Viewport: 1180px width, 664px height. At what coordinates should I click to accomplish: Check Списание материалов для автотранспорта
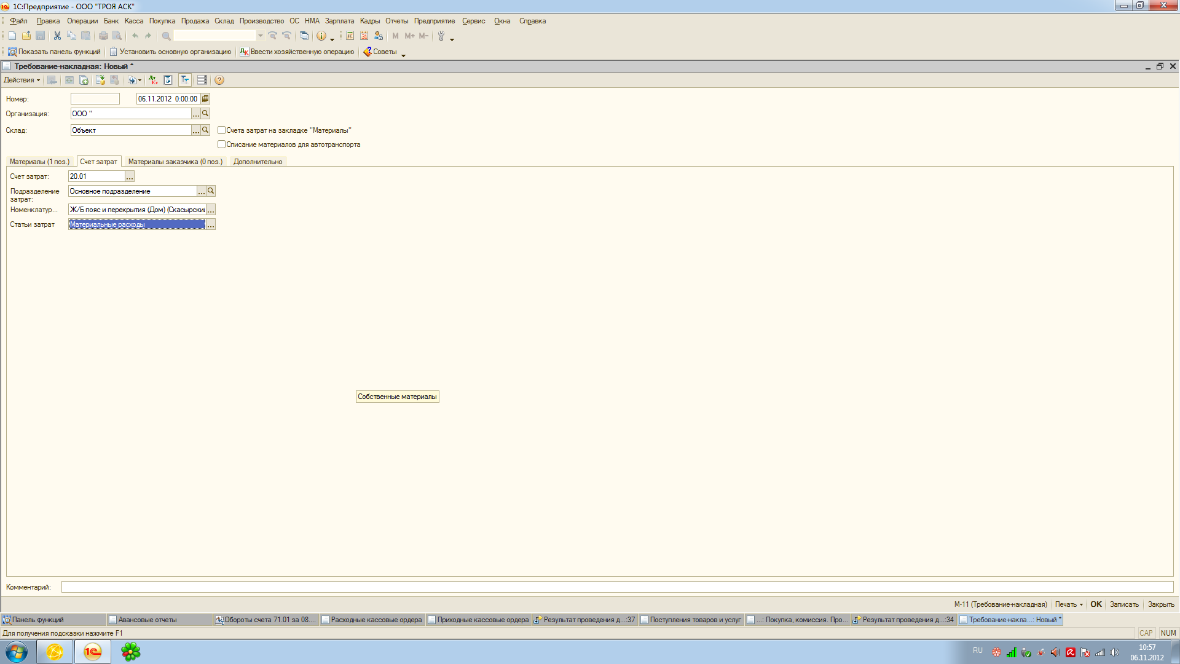(221, 144)
